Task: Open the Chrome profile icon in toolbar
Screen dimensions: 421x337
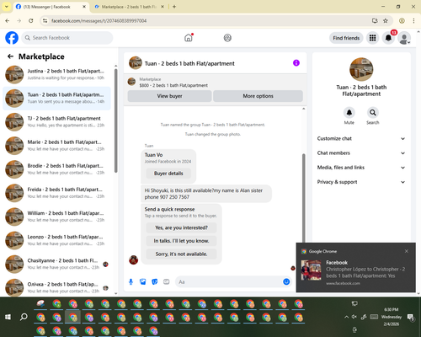Action: click(402, 21)
